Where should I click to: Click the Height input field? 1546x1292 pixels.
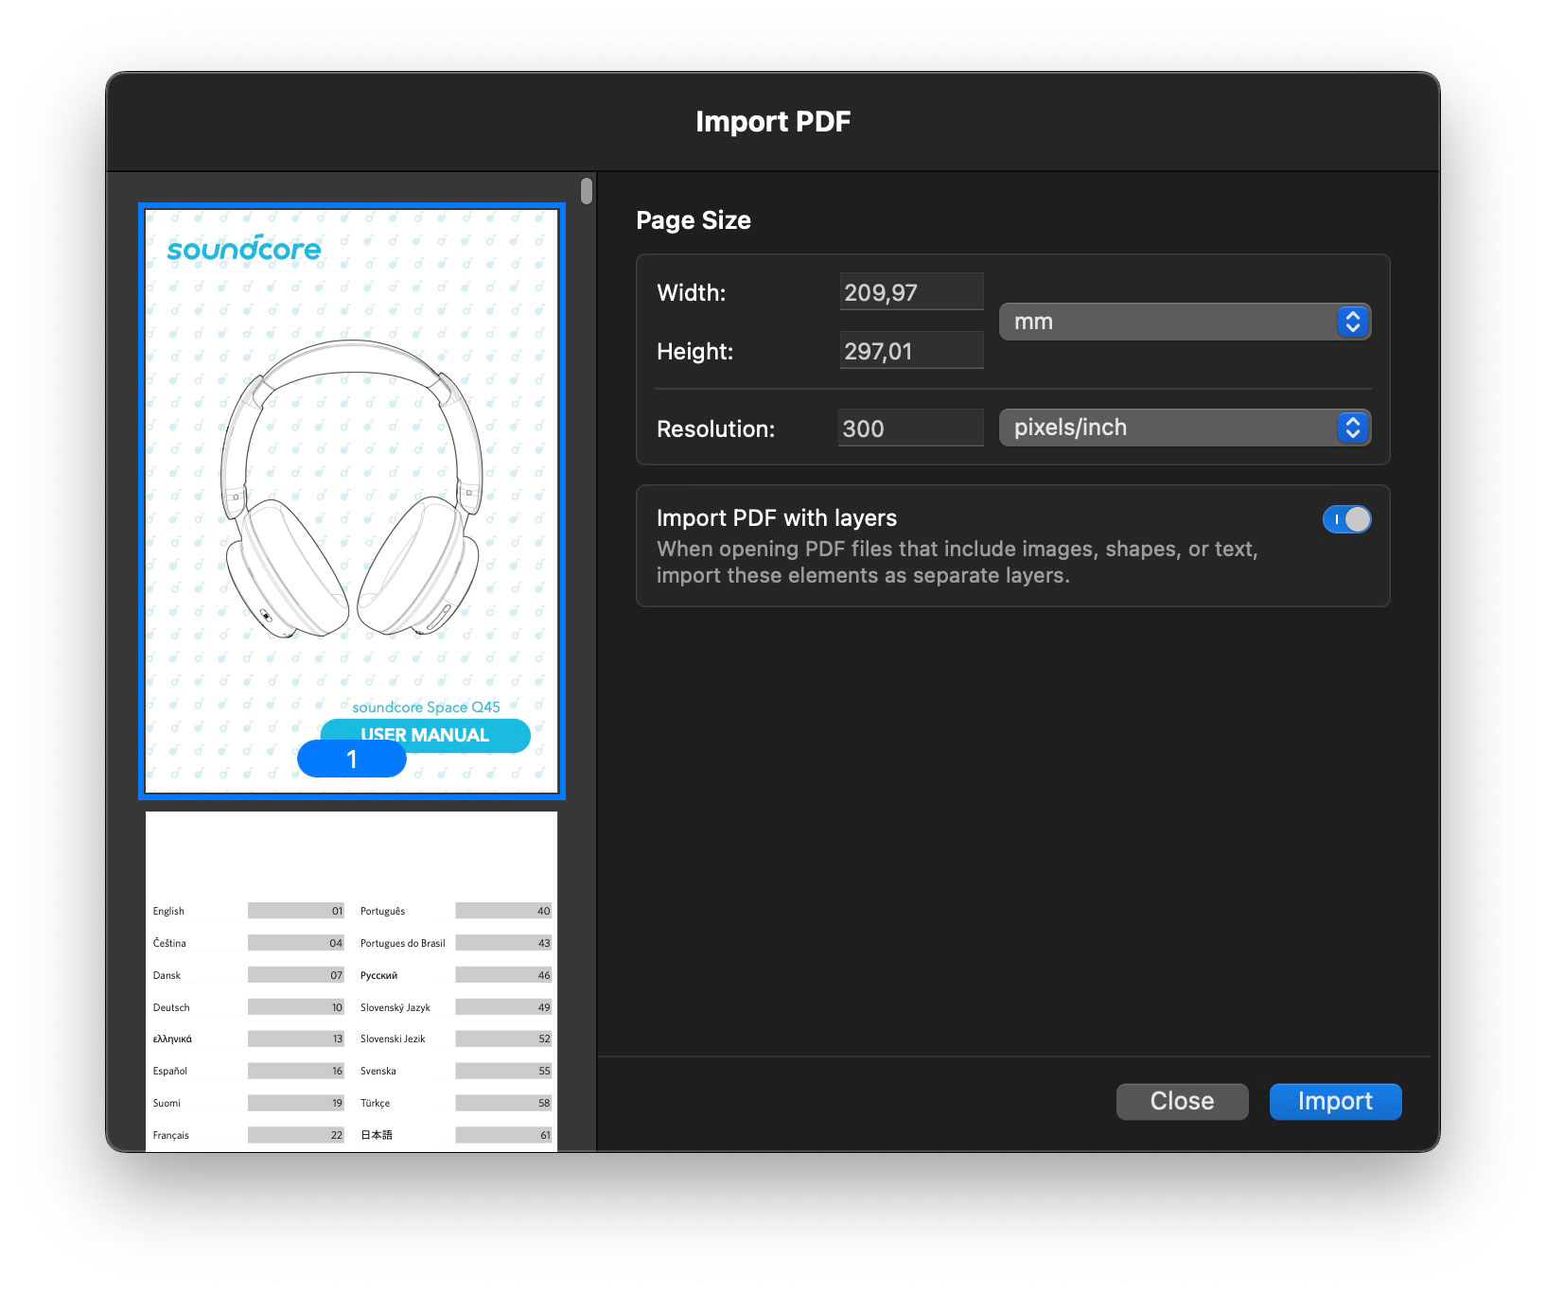click(911, 351)
